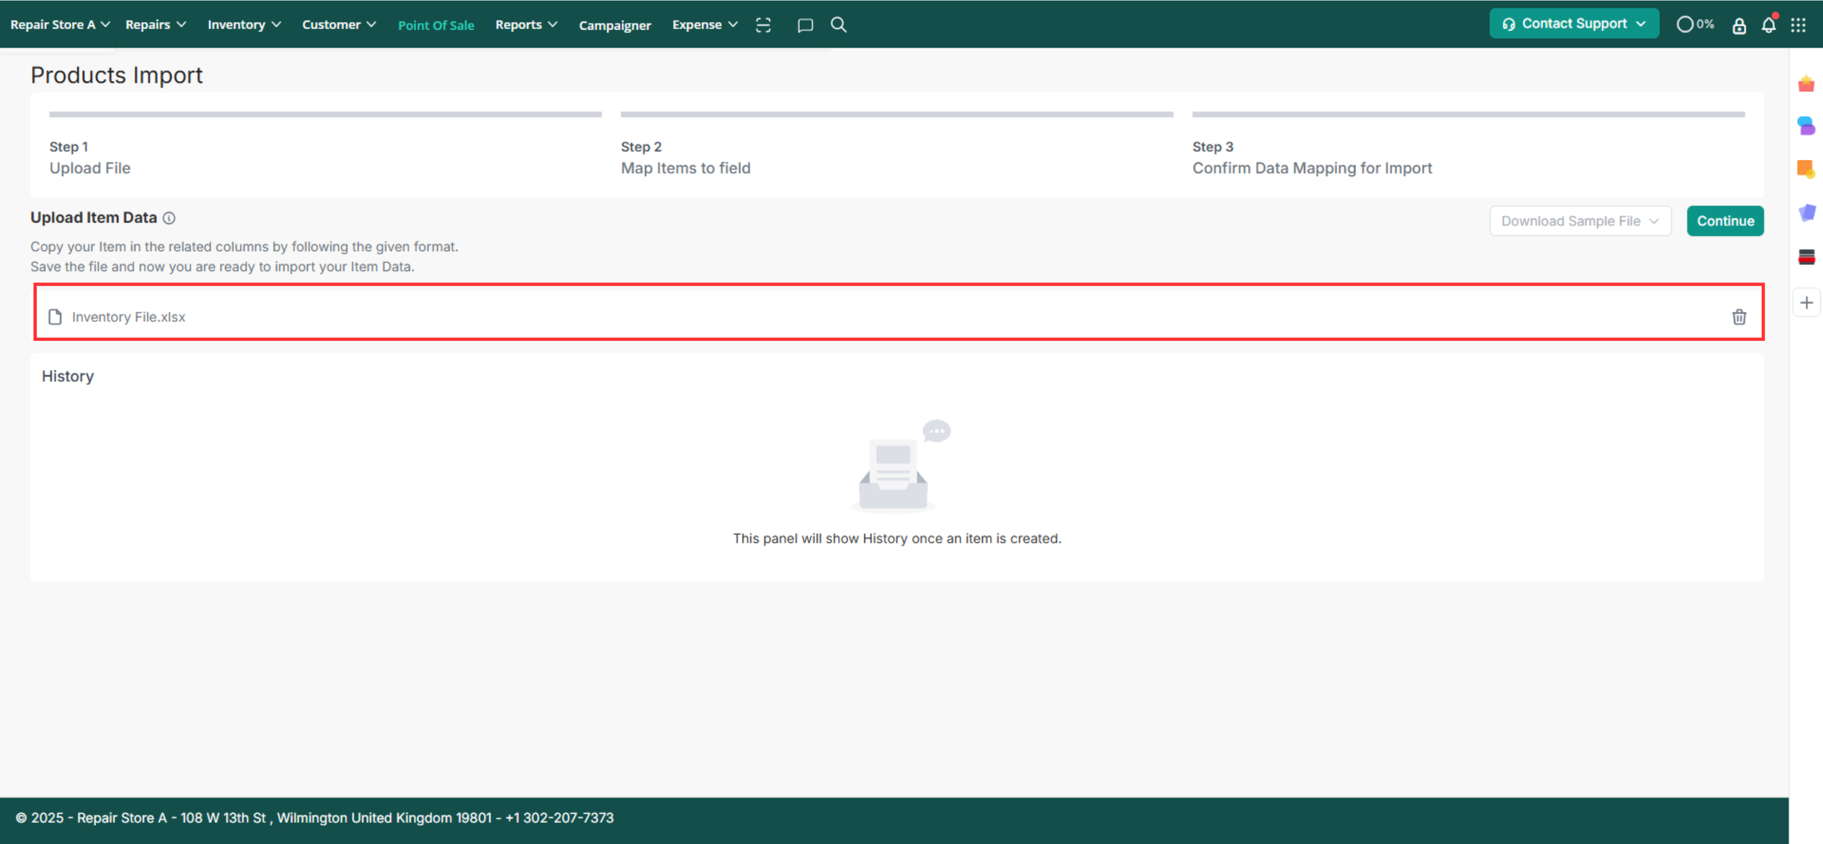The height and width of the screenshot is (844, 1823).
Task: Open Download Sample File dropdown
Action: pos(1579,221)
